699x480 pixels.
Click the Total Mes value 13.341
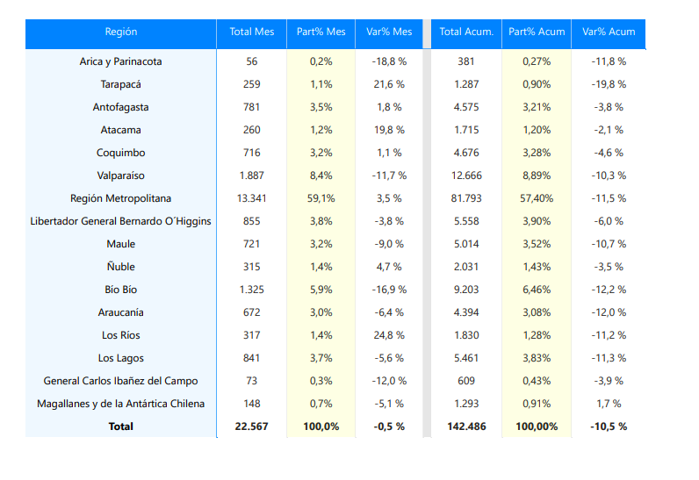click(252, 198)
